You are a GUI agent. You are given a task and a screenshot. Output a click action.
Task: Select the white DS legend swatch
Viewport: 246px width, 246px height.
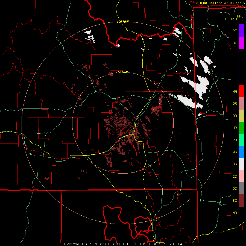click(241, 164)
